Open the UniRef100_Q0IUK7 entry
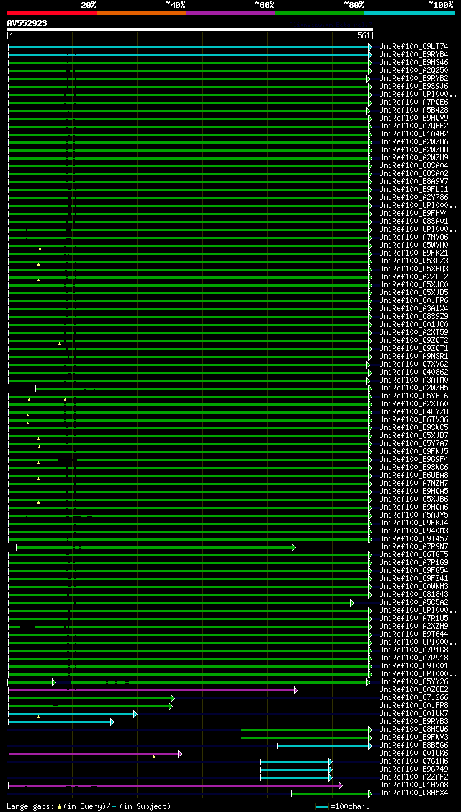The image size is (461, 812). pos(413,714)
